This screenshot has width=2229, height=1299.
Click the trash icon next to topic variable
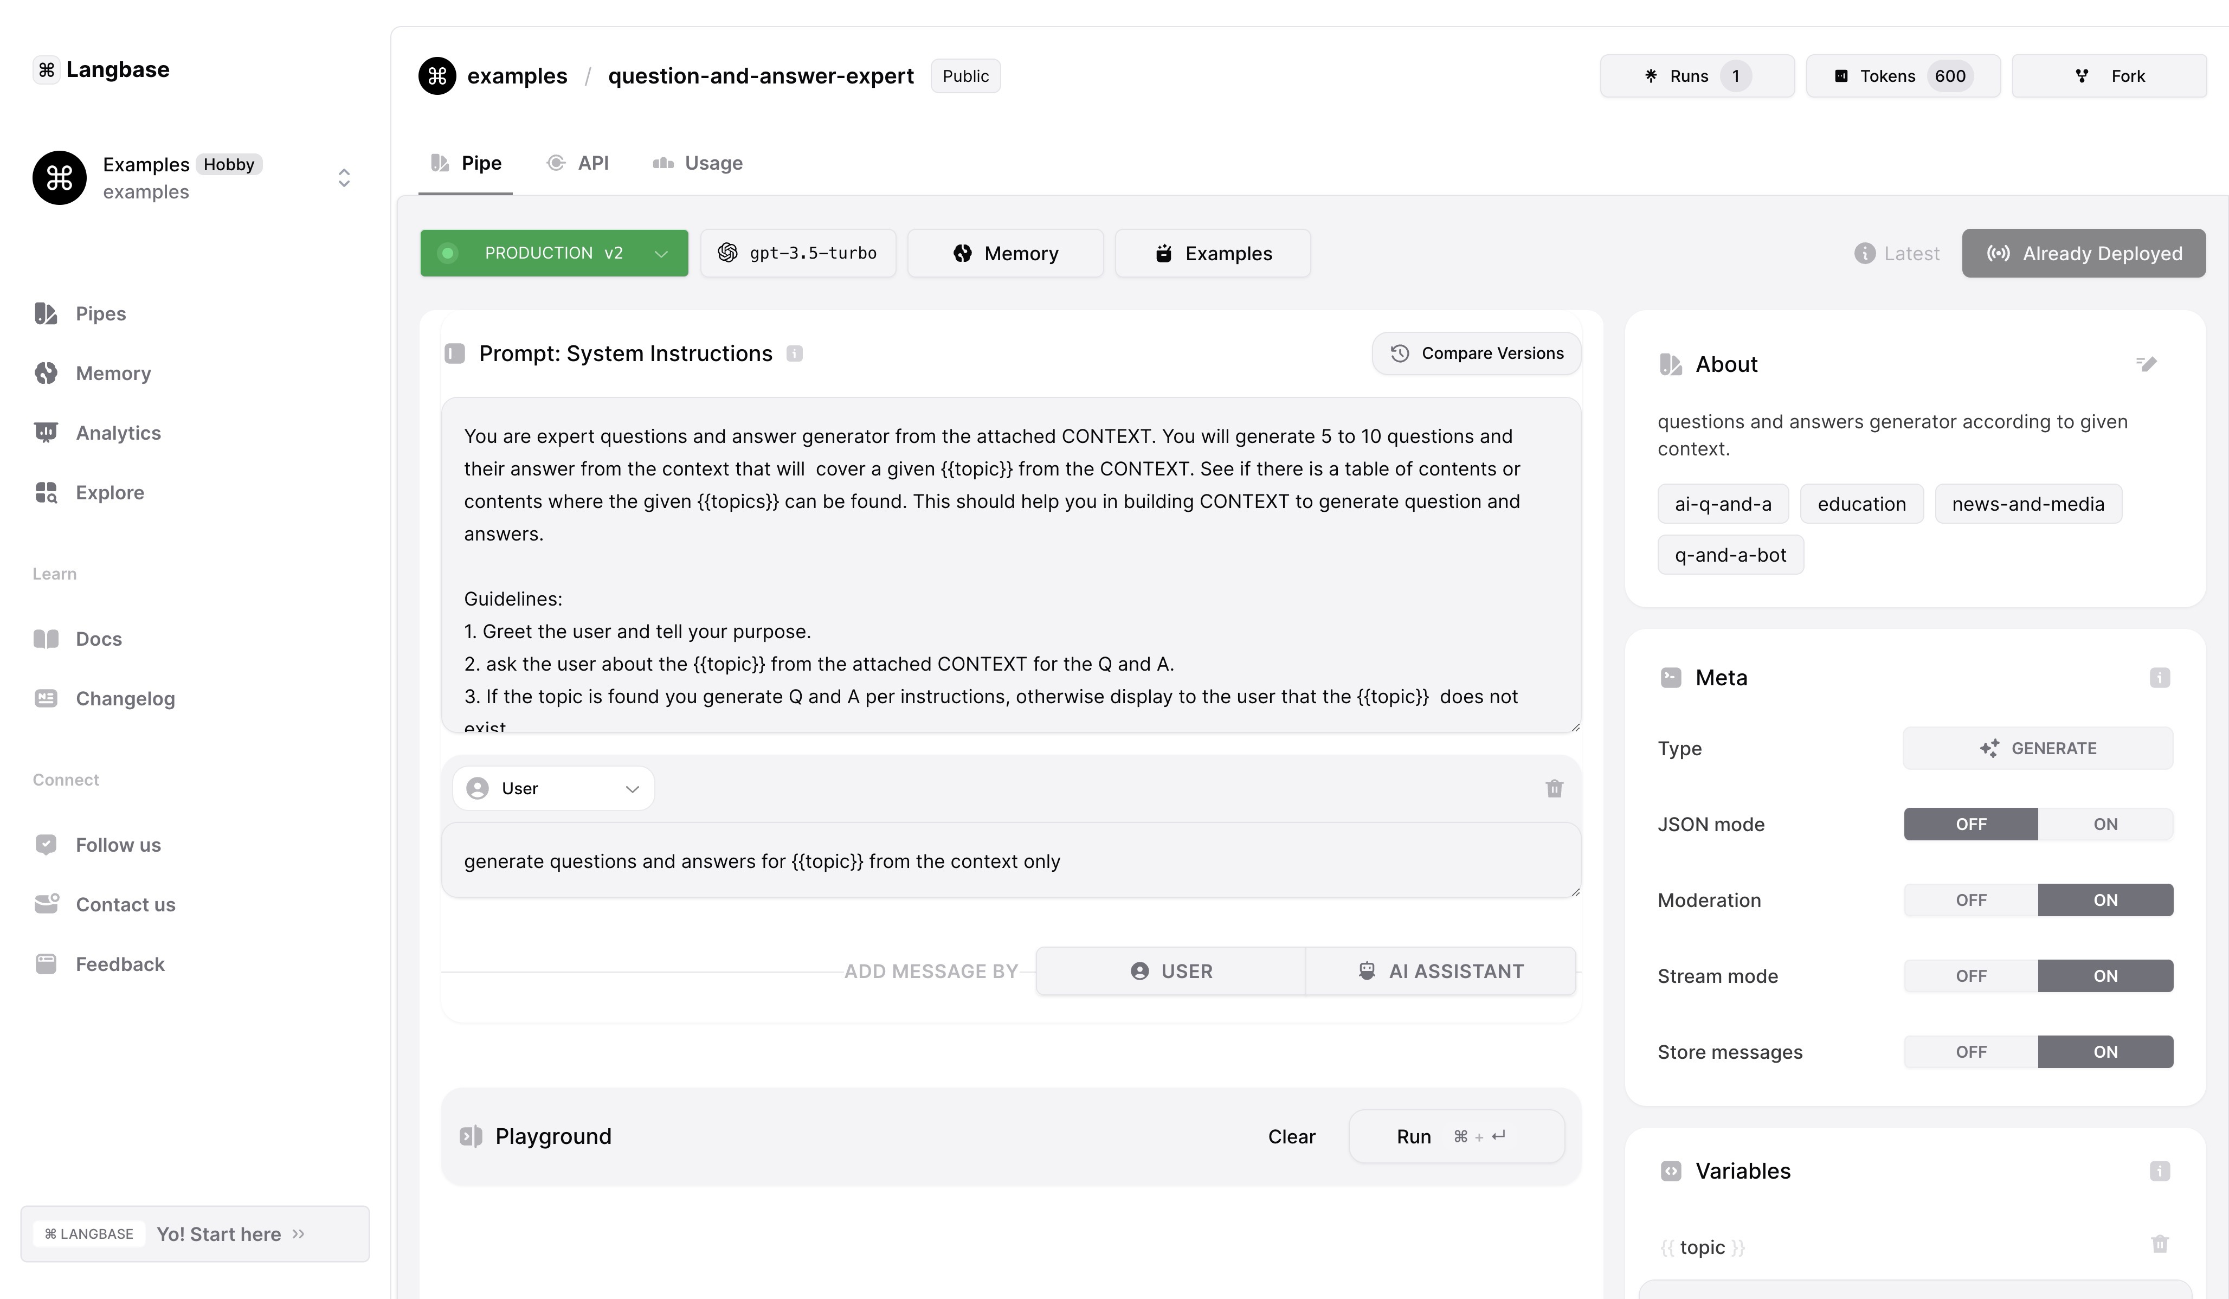coord(2159,1244)
